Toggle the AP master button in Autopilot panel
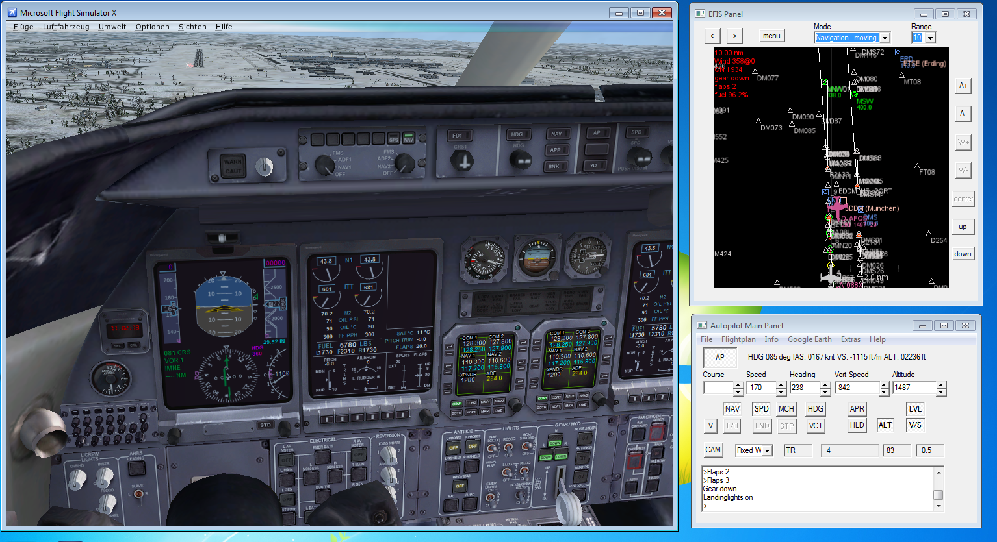This screenshot has width=997, height=542. [720, 358]
